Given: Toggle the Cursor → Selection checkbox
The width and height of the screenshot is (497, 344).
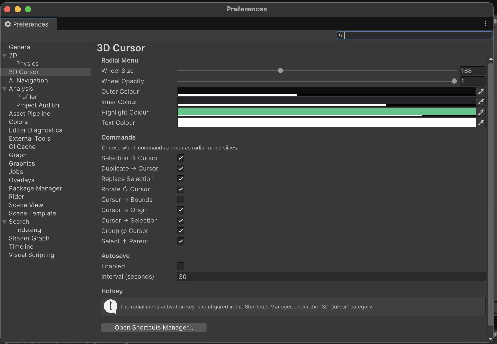Looking at the screenshot, I should (181, 220).
